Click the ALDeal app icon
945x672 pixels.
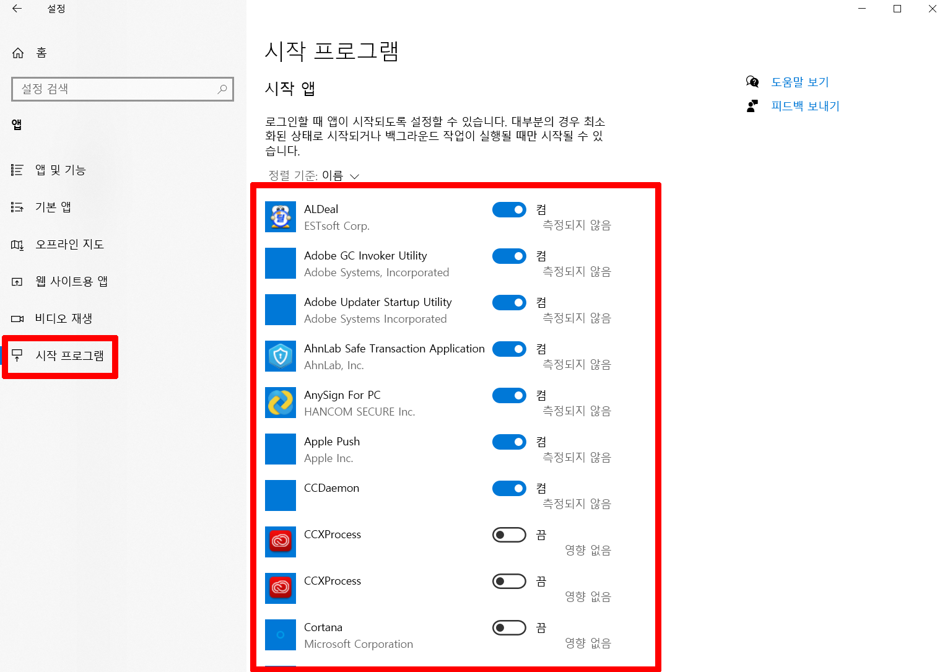tap(281, 217)
